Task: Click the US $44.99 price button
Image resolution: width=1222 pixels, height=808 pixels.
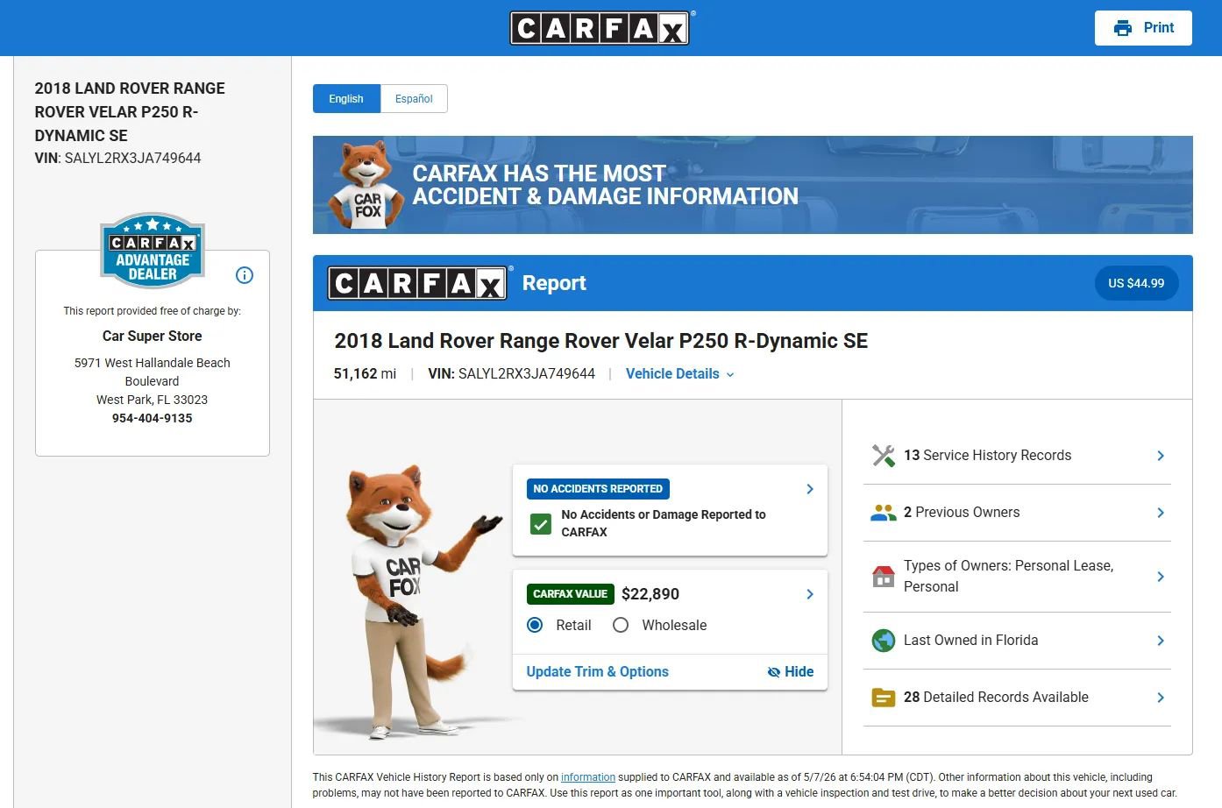Action: 1136,283
